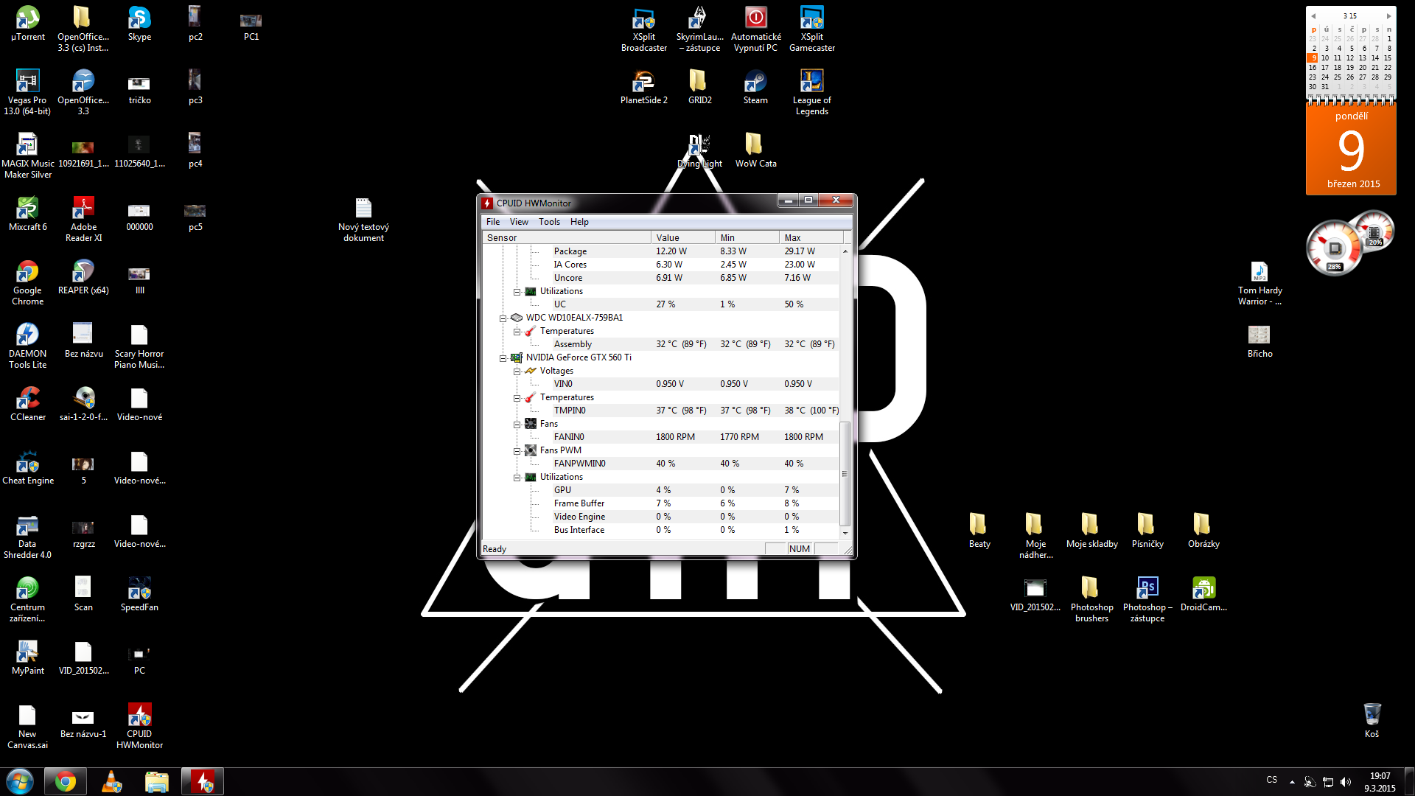This screenshot has height=796, width=1415.
Task: Click the CPU meter gadget
Action: (x=1335, y=248)
